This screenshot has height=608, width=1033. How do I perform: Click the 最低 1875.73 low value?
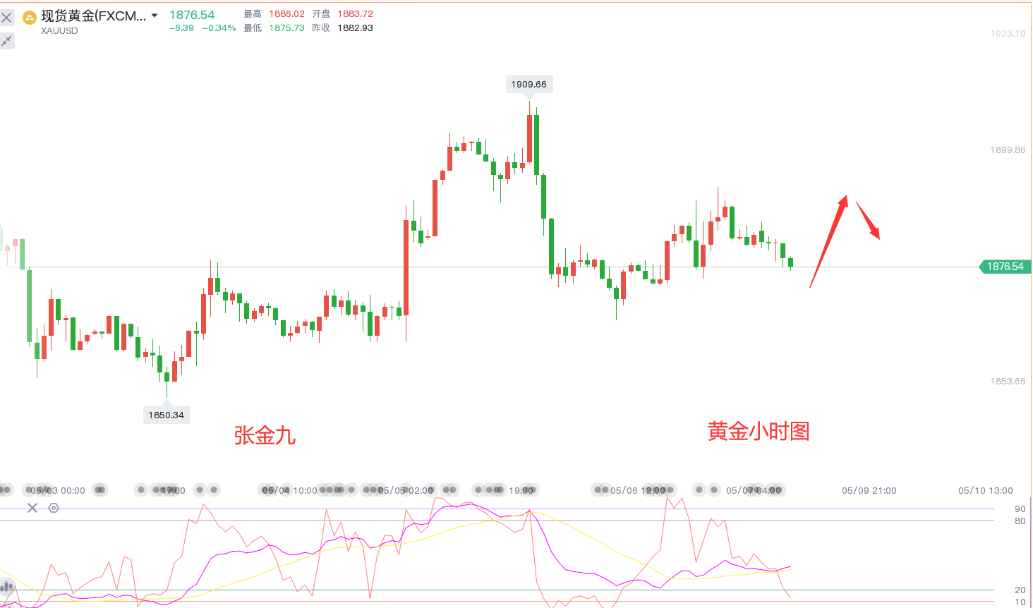pyautogui.click(x=286, y=28)
